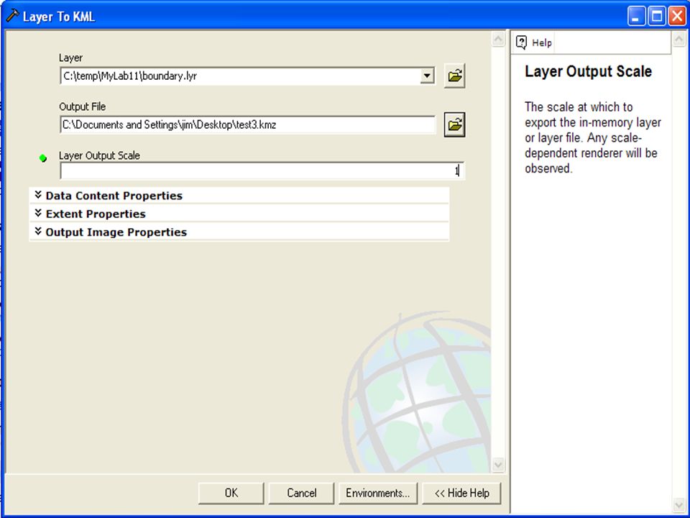Screen dimensions: 690x518
Task: Confirm with the OK button
Action: coord(231,493)
